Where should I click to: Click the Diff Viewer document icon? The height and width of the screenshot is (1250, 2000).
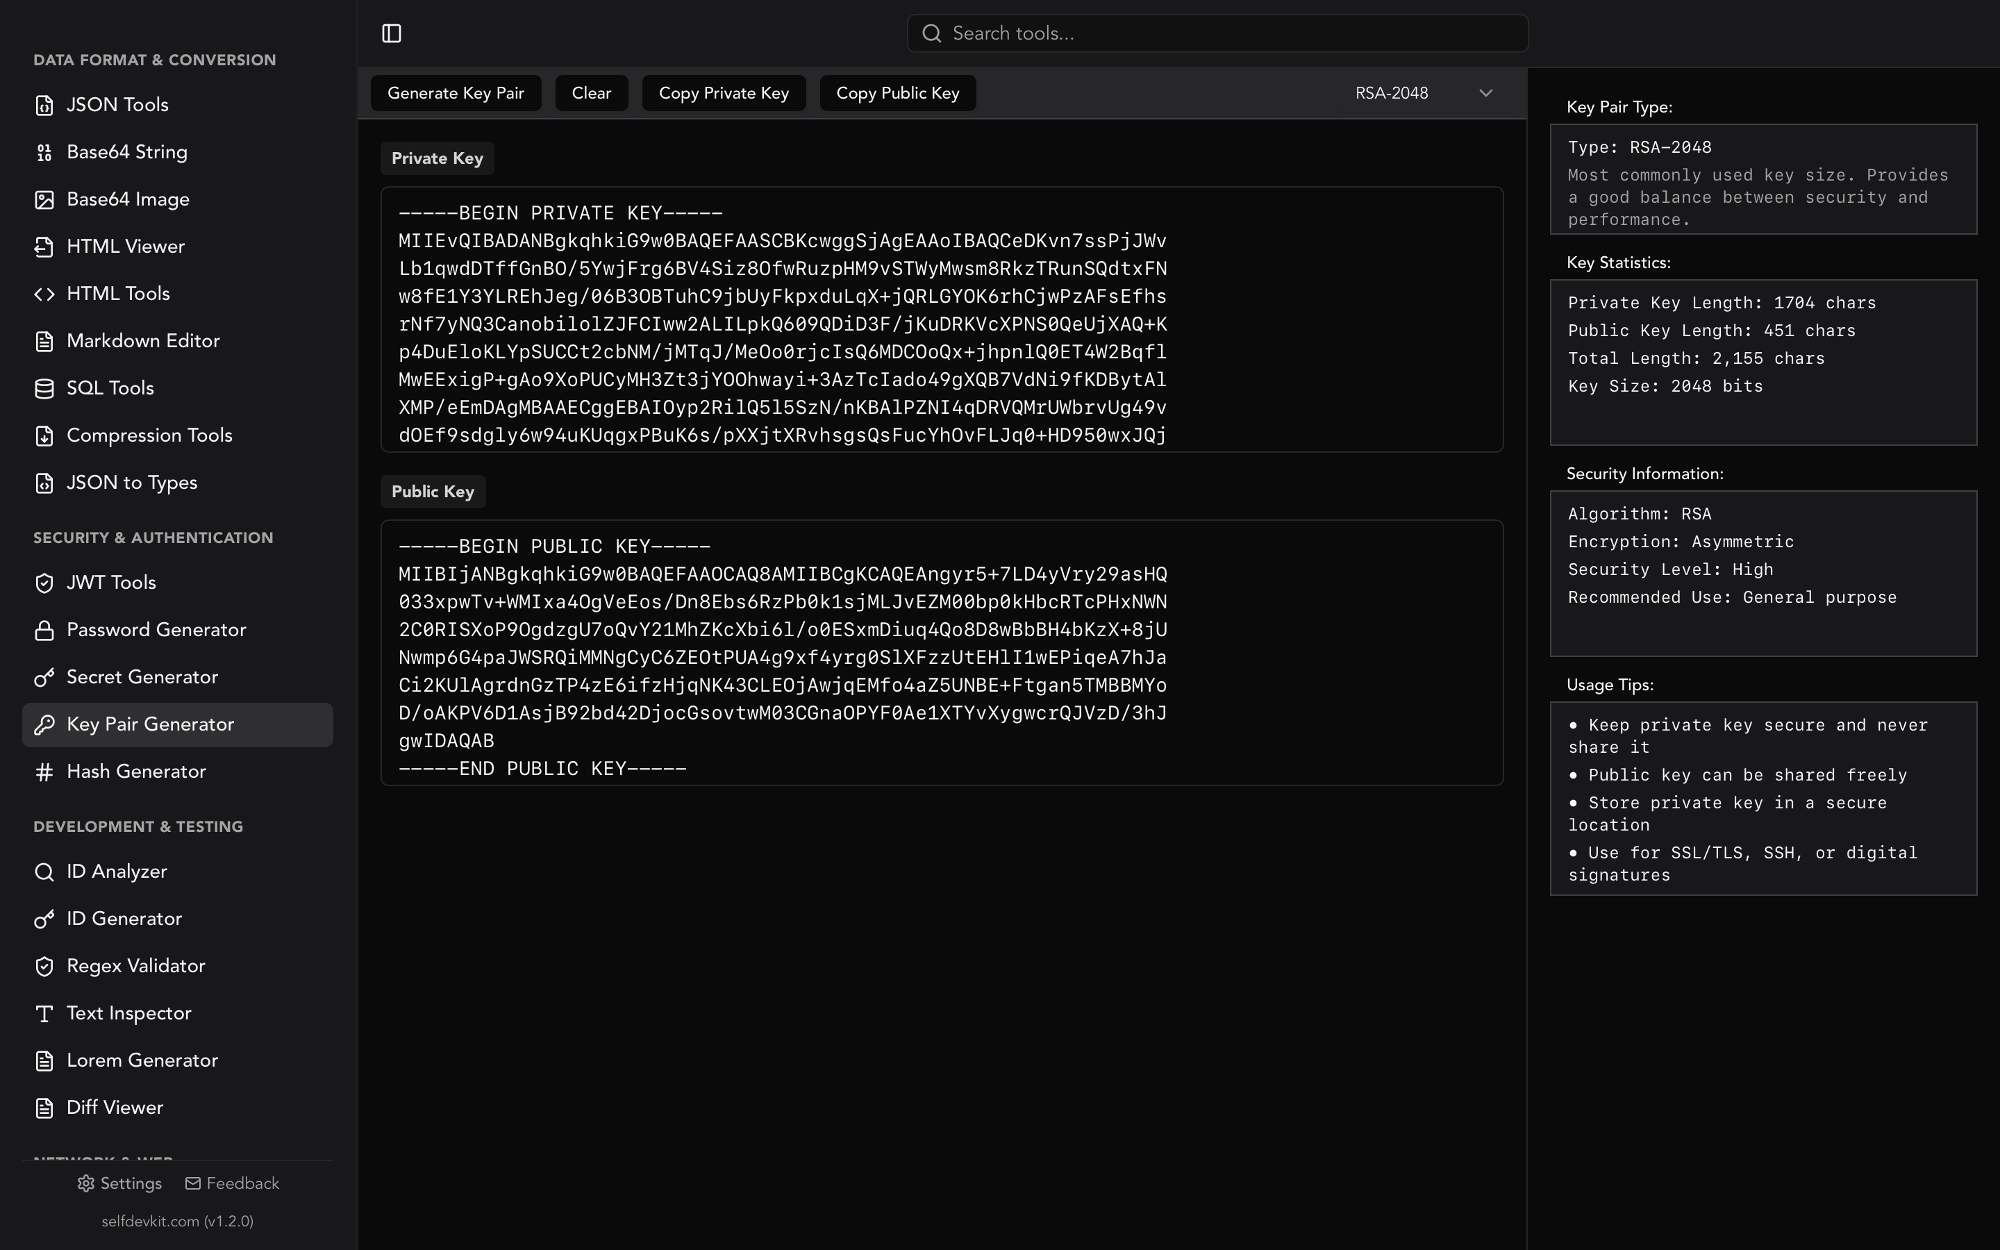coord(44,1107)
